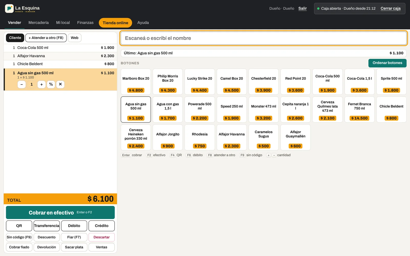Decrease quantity with the minus button

click(x=22, y=84)
